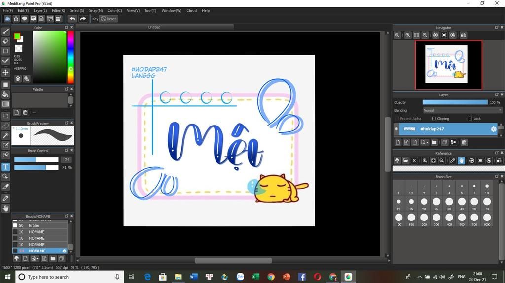Create a new layer
The height and width of the screenshot is (283, 505).
point(398,142)
